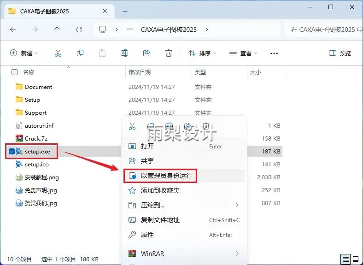Expand chevron after the monitor icon in address bar

coord(117,29)
